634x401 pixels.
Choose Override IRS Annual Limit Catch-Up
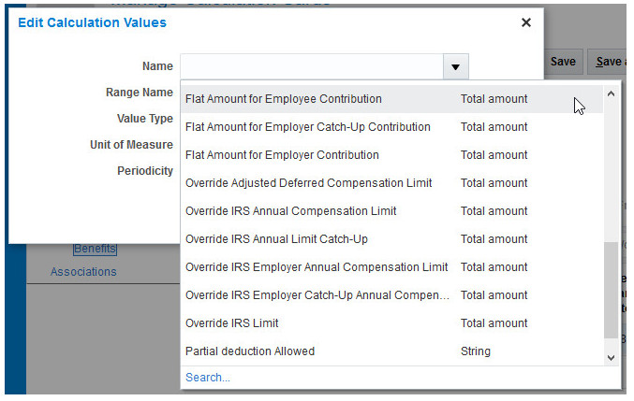[x=276, y=239]
